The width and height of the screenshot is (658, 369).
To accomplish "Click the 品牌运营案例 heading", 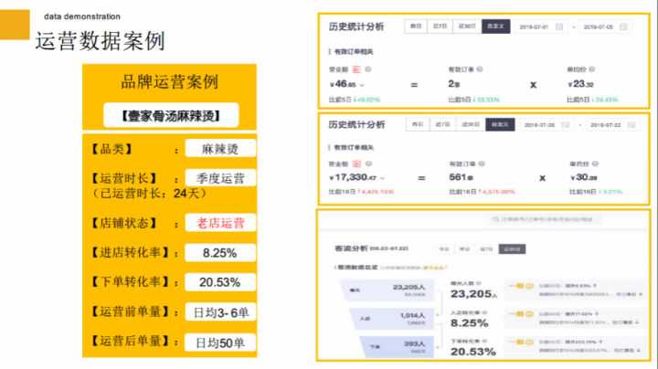I will click(x=170, y=82).
